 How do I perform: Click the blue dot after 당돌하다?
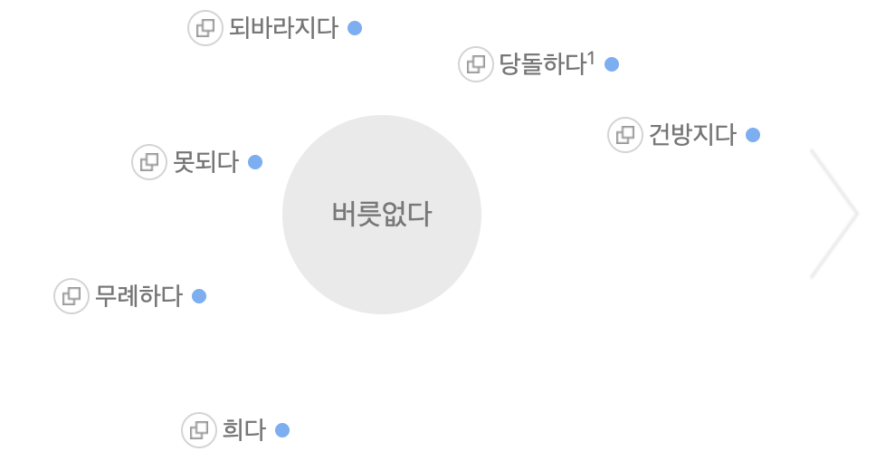click(x=612, y=64)
